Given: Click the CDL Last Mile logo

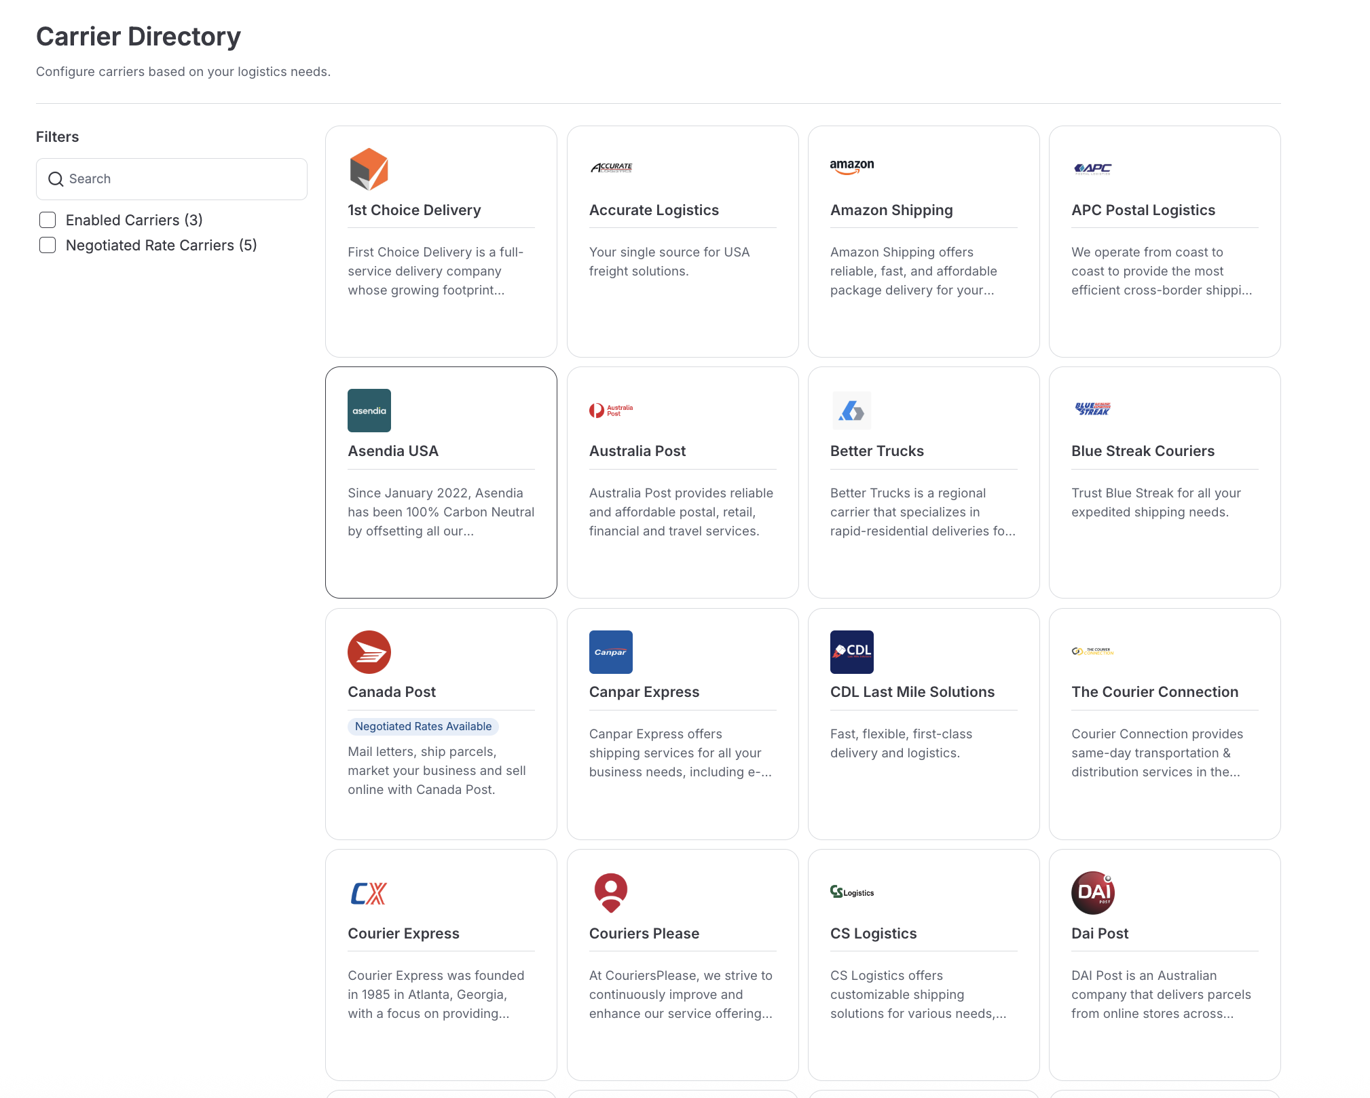Looking at the screenshot, I should [851, 651].
